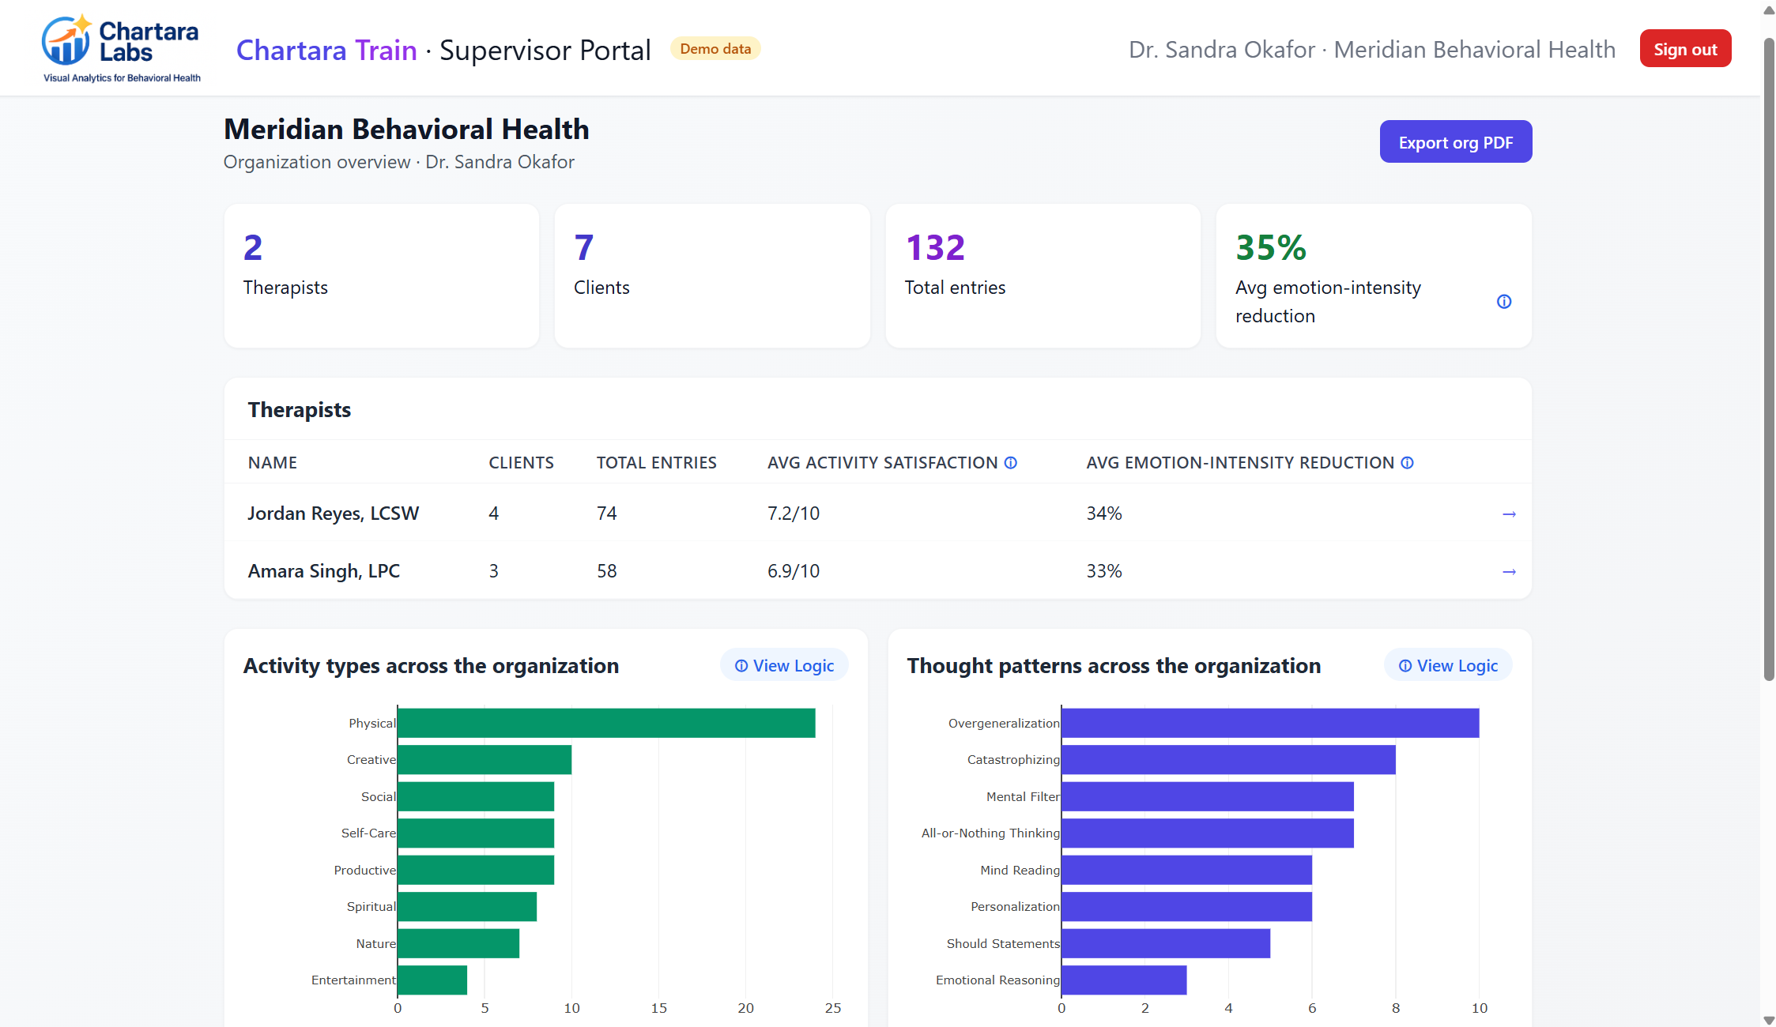This screenshot has height=1027, width=1776.
Task: Click the Mental Filter bar
Action: coord(1208,796)
